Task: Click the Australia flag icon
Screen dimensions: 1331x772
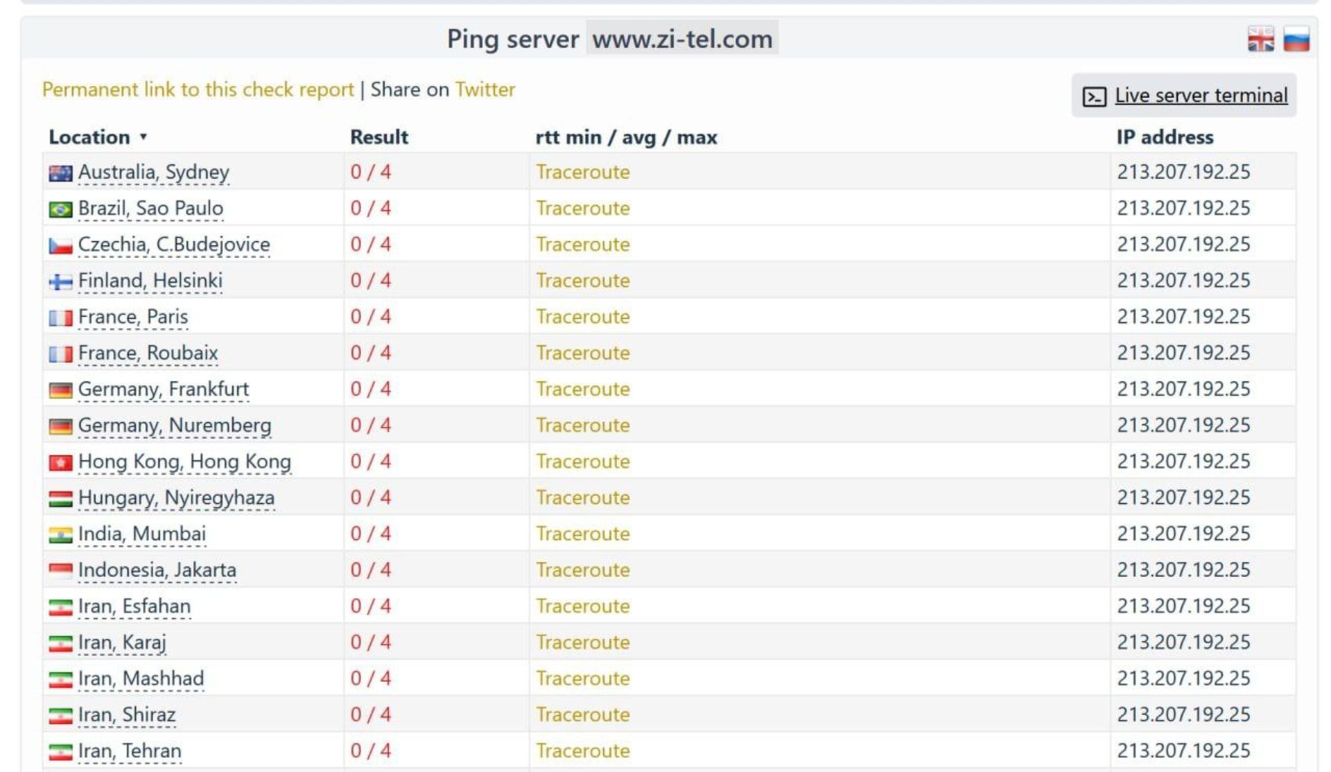Action: (60, 173)
